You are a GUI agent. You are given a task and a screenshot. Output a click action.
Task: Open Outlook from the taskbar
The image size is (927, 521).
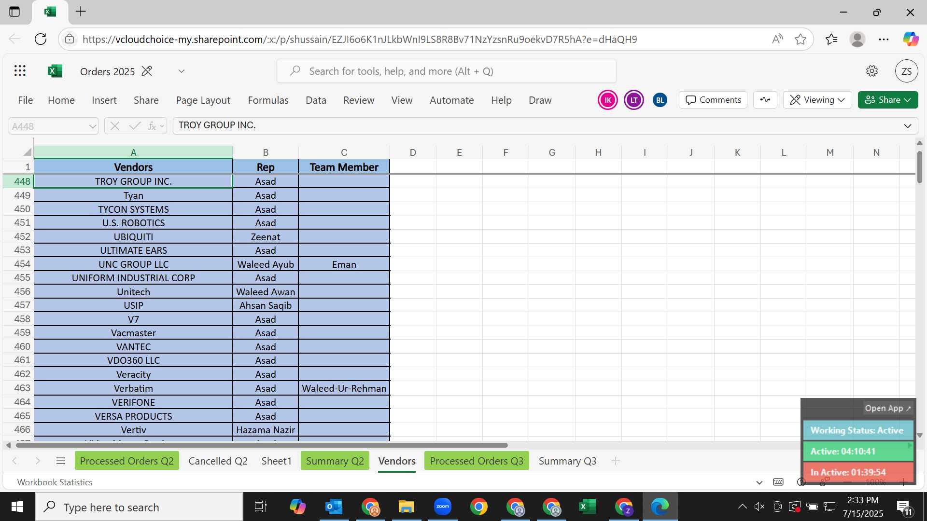tap(334, 507)
